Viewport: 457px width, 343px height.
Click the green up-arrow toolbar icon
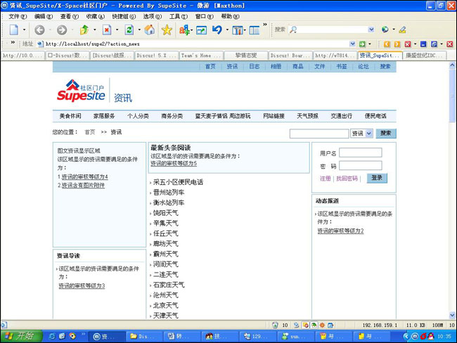(84, 30)
